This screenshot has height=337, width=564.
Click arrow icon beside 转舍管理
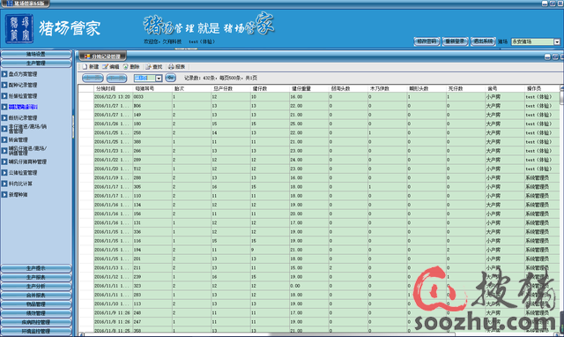click(x=4, y=139)
